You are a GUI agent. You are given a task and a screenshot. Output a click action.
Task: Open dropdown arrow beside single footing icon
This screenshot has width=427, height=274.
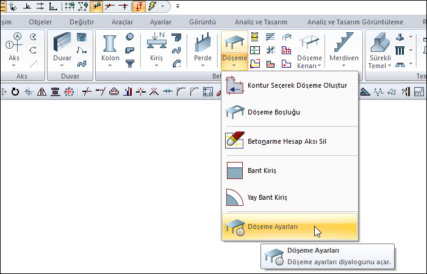(411, 37)
